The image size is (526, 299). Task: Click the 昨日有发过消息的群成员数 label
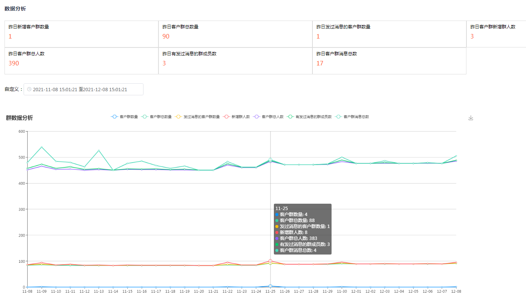tap(189, 54)
